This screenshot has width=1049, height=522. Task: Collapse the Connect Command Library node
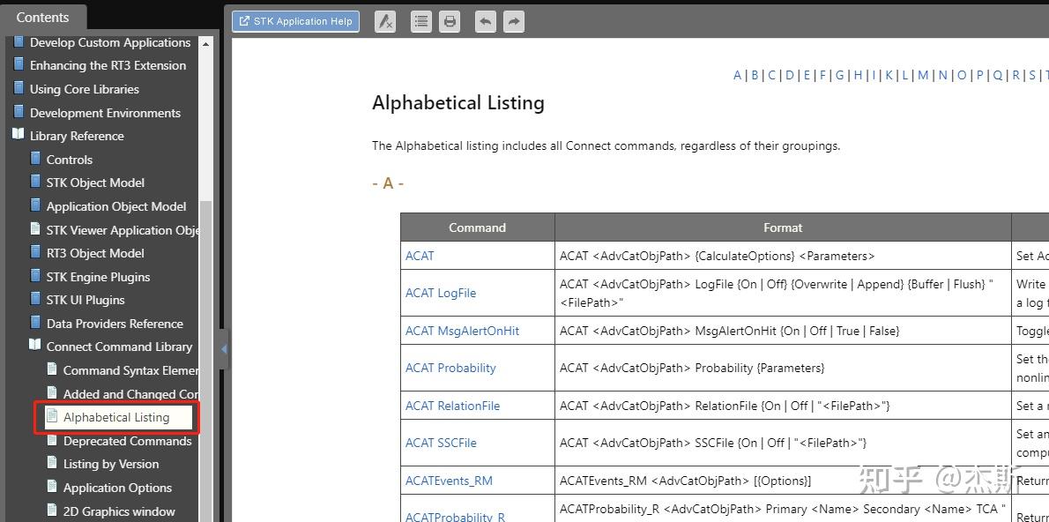coord(35,346)
